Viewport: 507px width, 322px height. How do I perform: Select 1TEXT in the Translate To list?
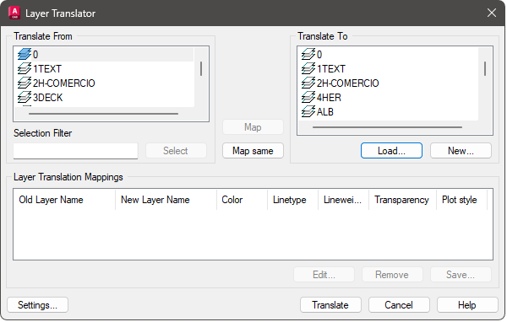tap(330, 69)
